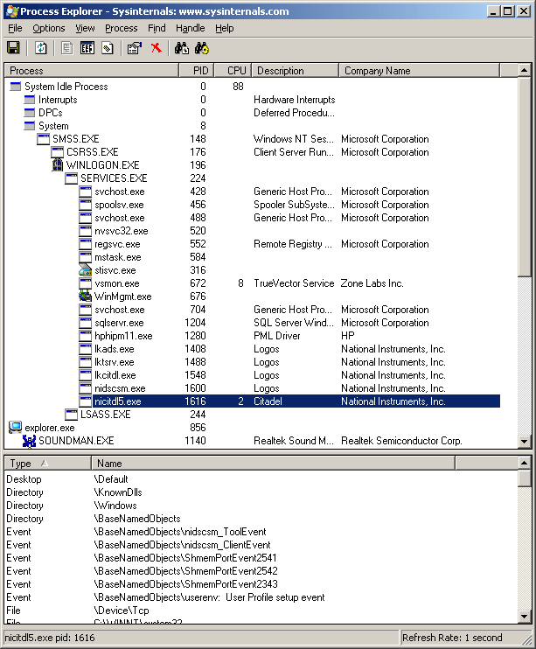Click the SMSS.EXE window icon
Screen dimensions: 536x649
tap(43, 139)
